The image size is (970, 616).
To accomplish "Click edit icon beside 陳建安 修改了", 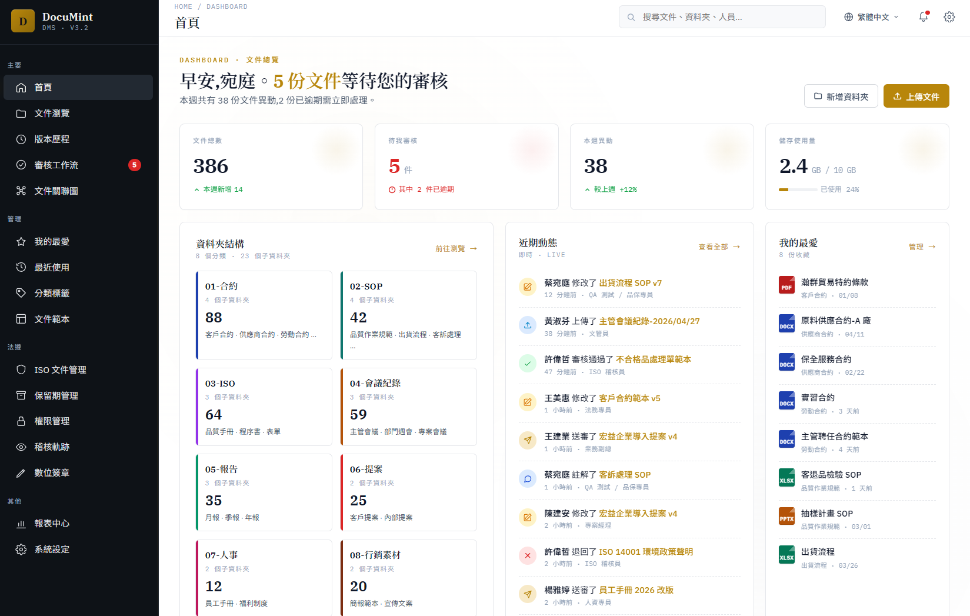I will click(x=528, y=518).
